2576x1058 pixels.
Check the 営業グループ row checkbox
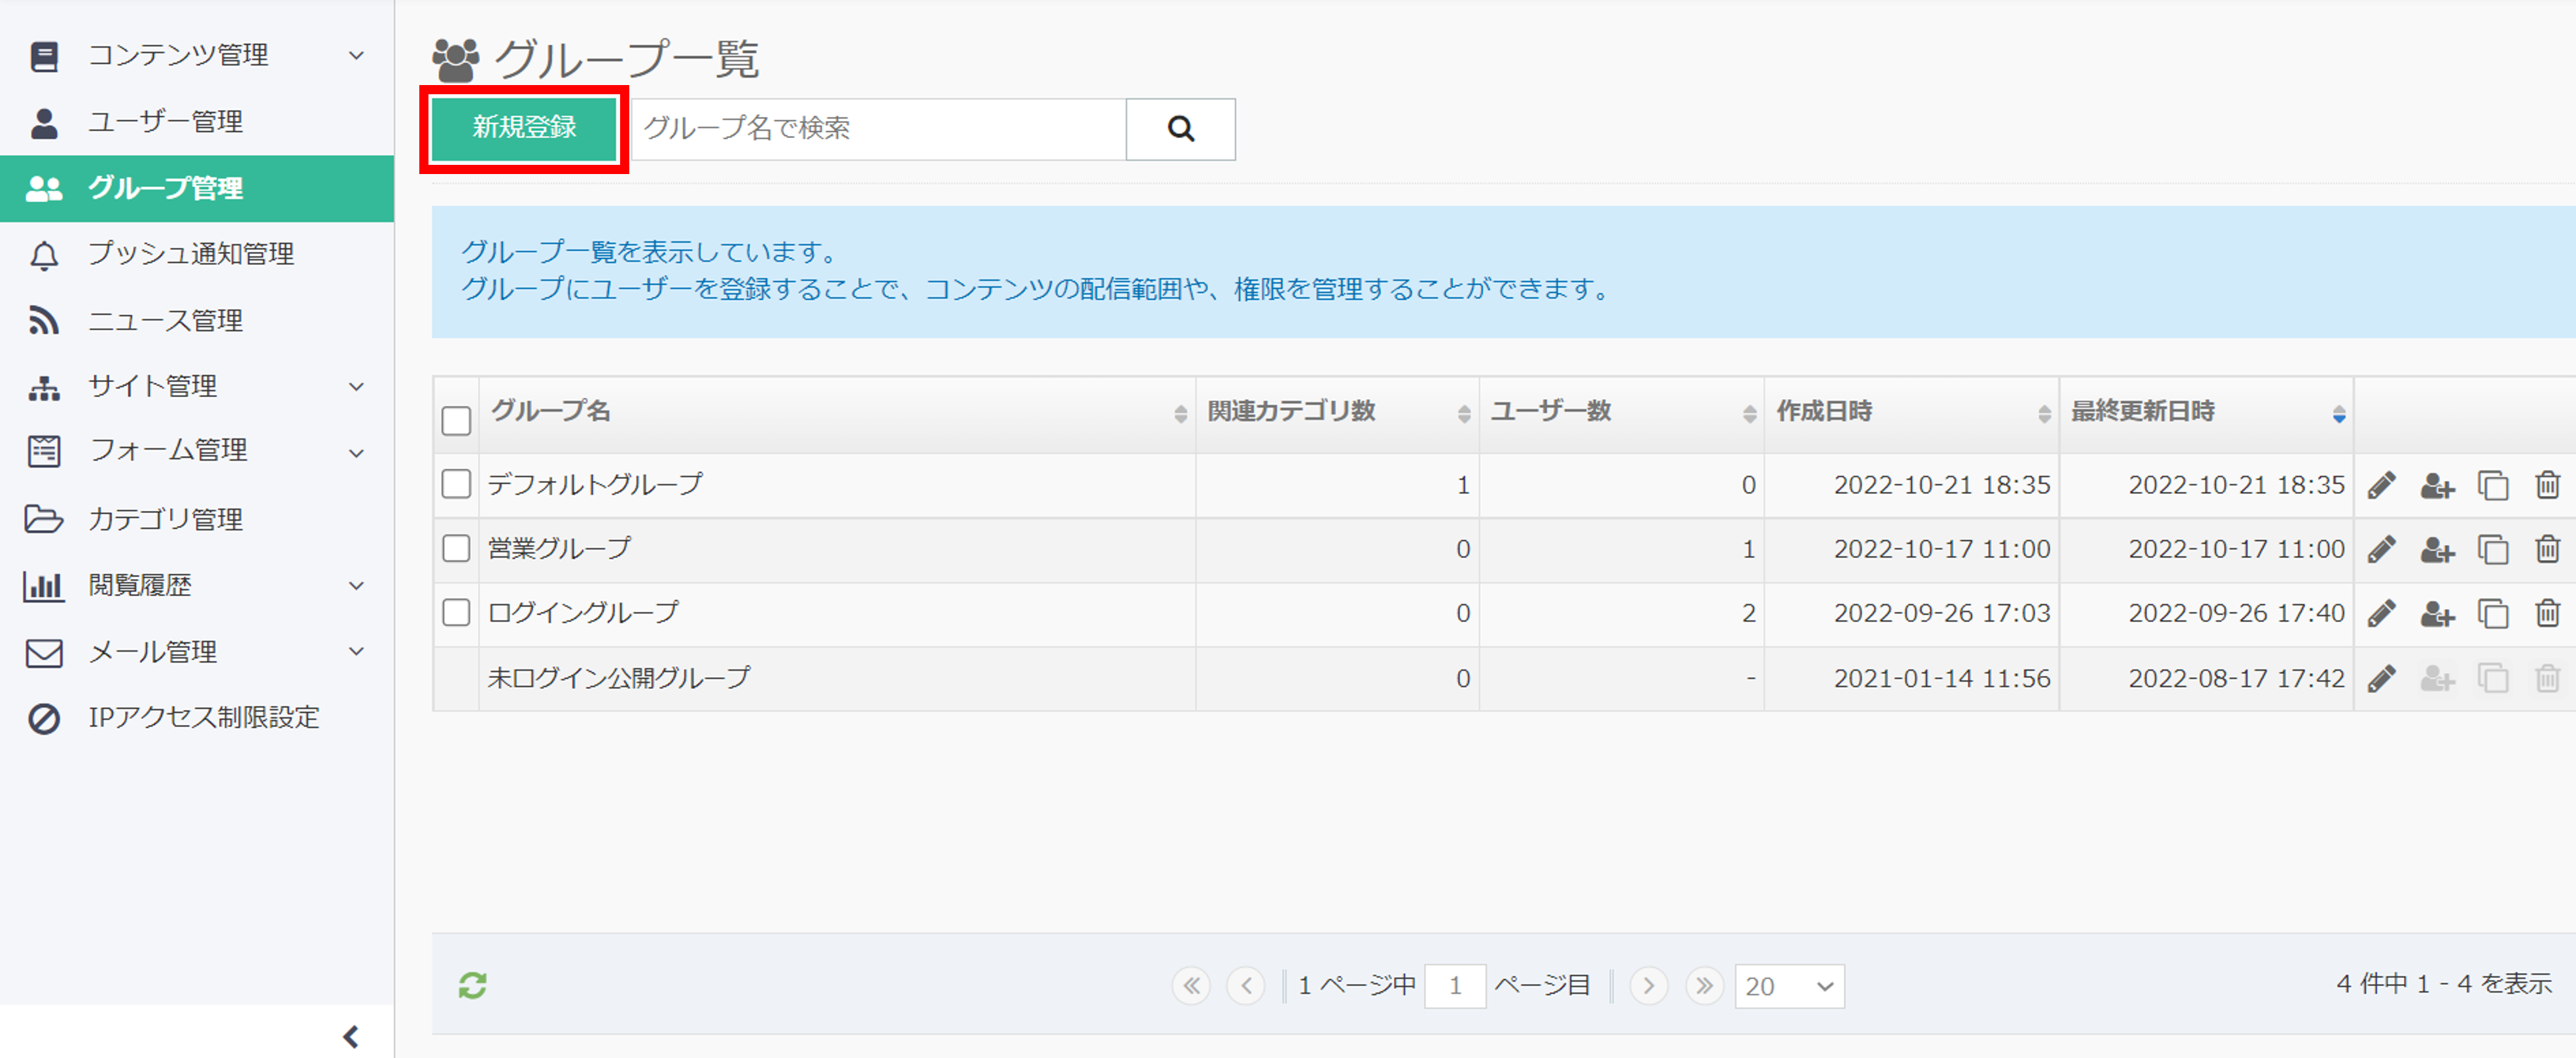pos(456,548)
